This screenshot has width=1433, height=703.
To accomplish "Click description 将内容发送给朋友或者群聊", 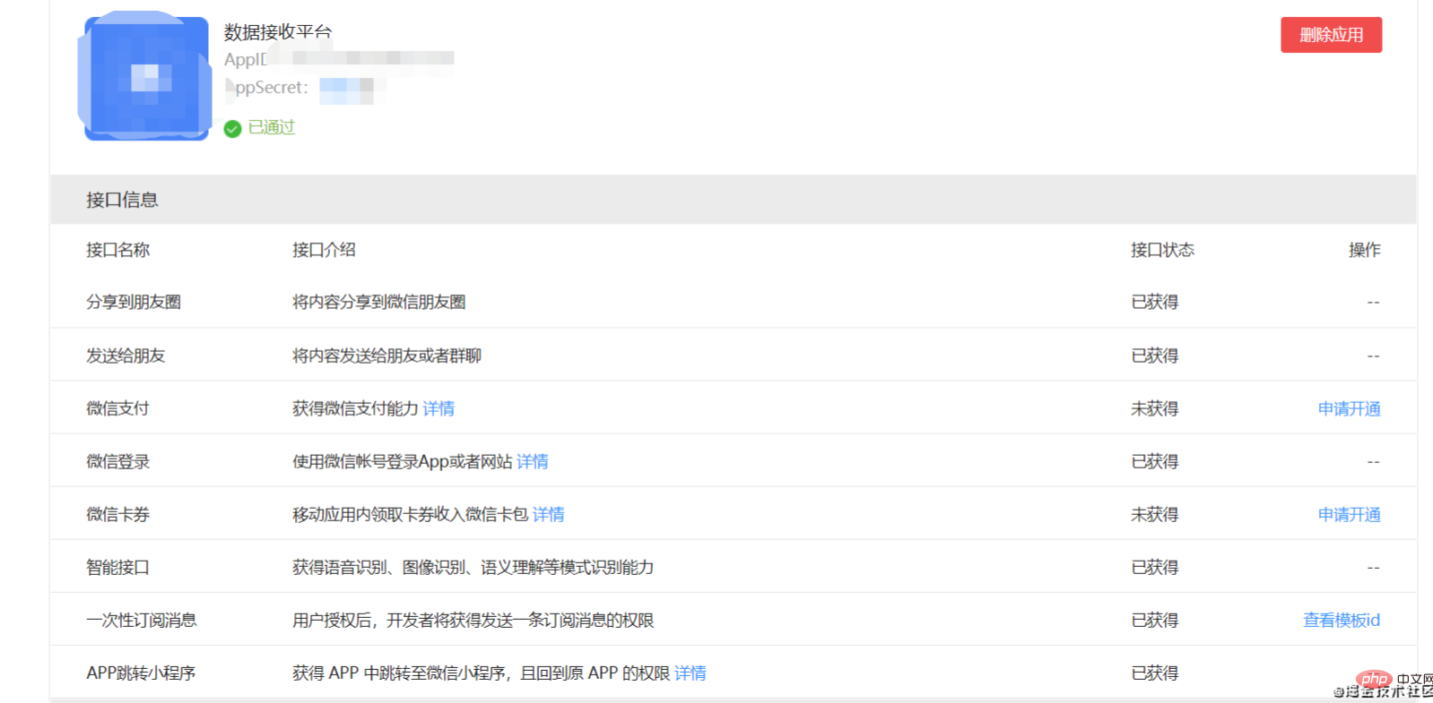I will coord(387,356).
